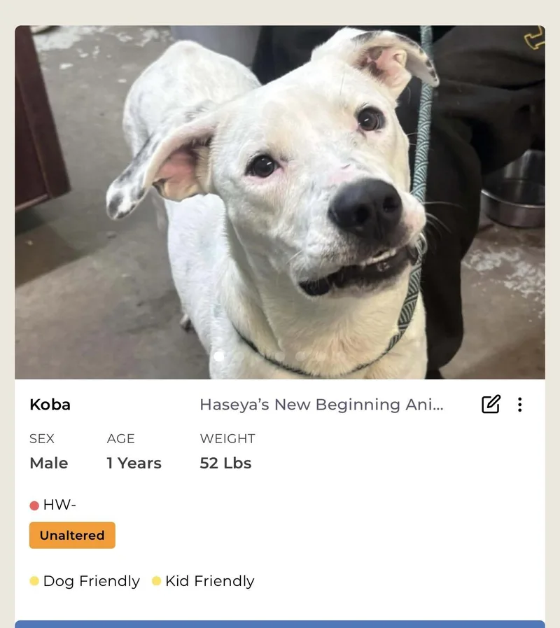Jump to the second photo carousel dot

239,356
